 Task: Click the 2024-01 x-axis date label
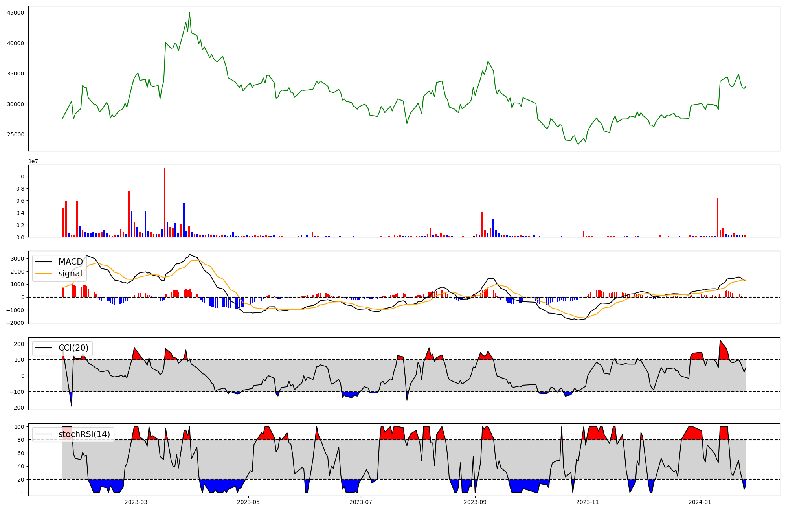tap(700, 502)
